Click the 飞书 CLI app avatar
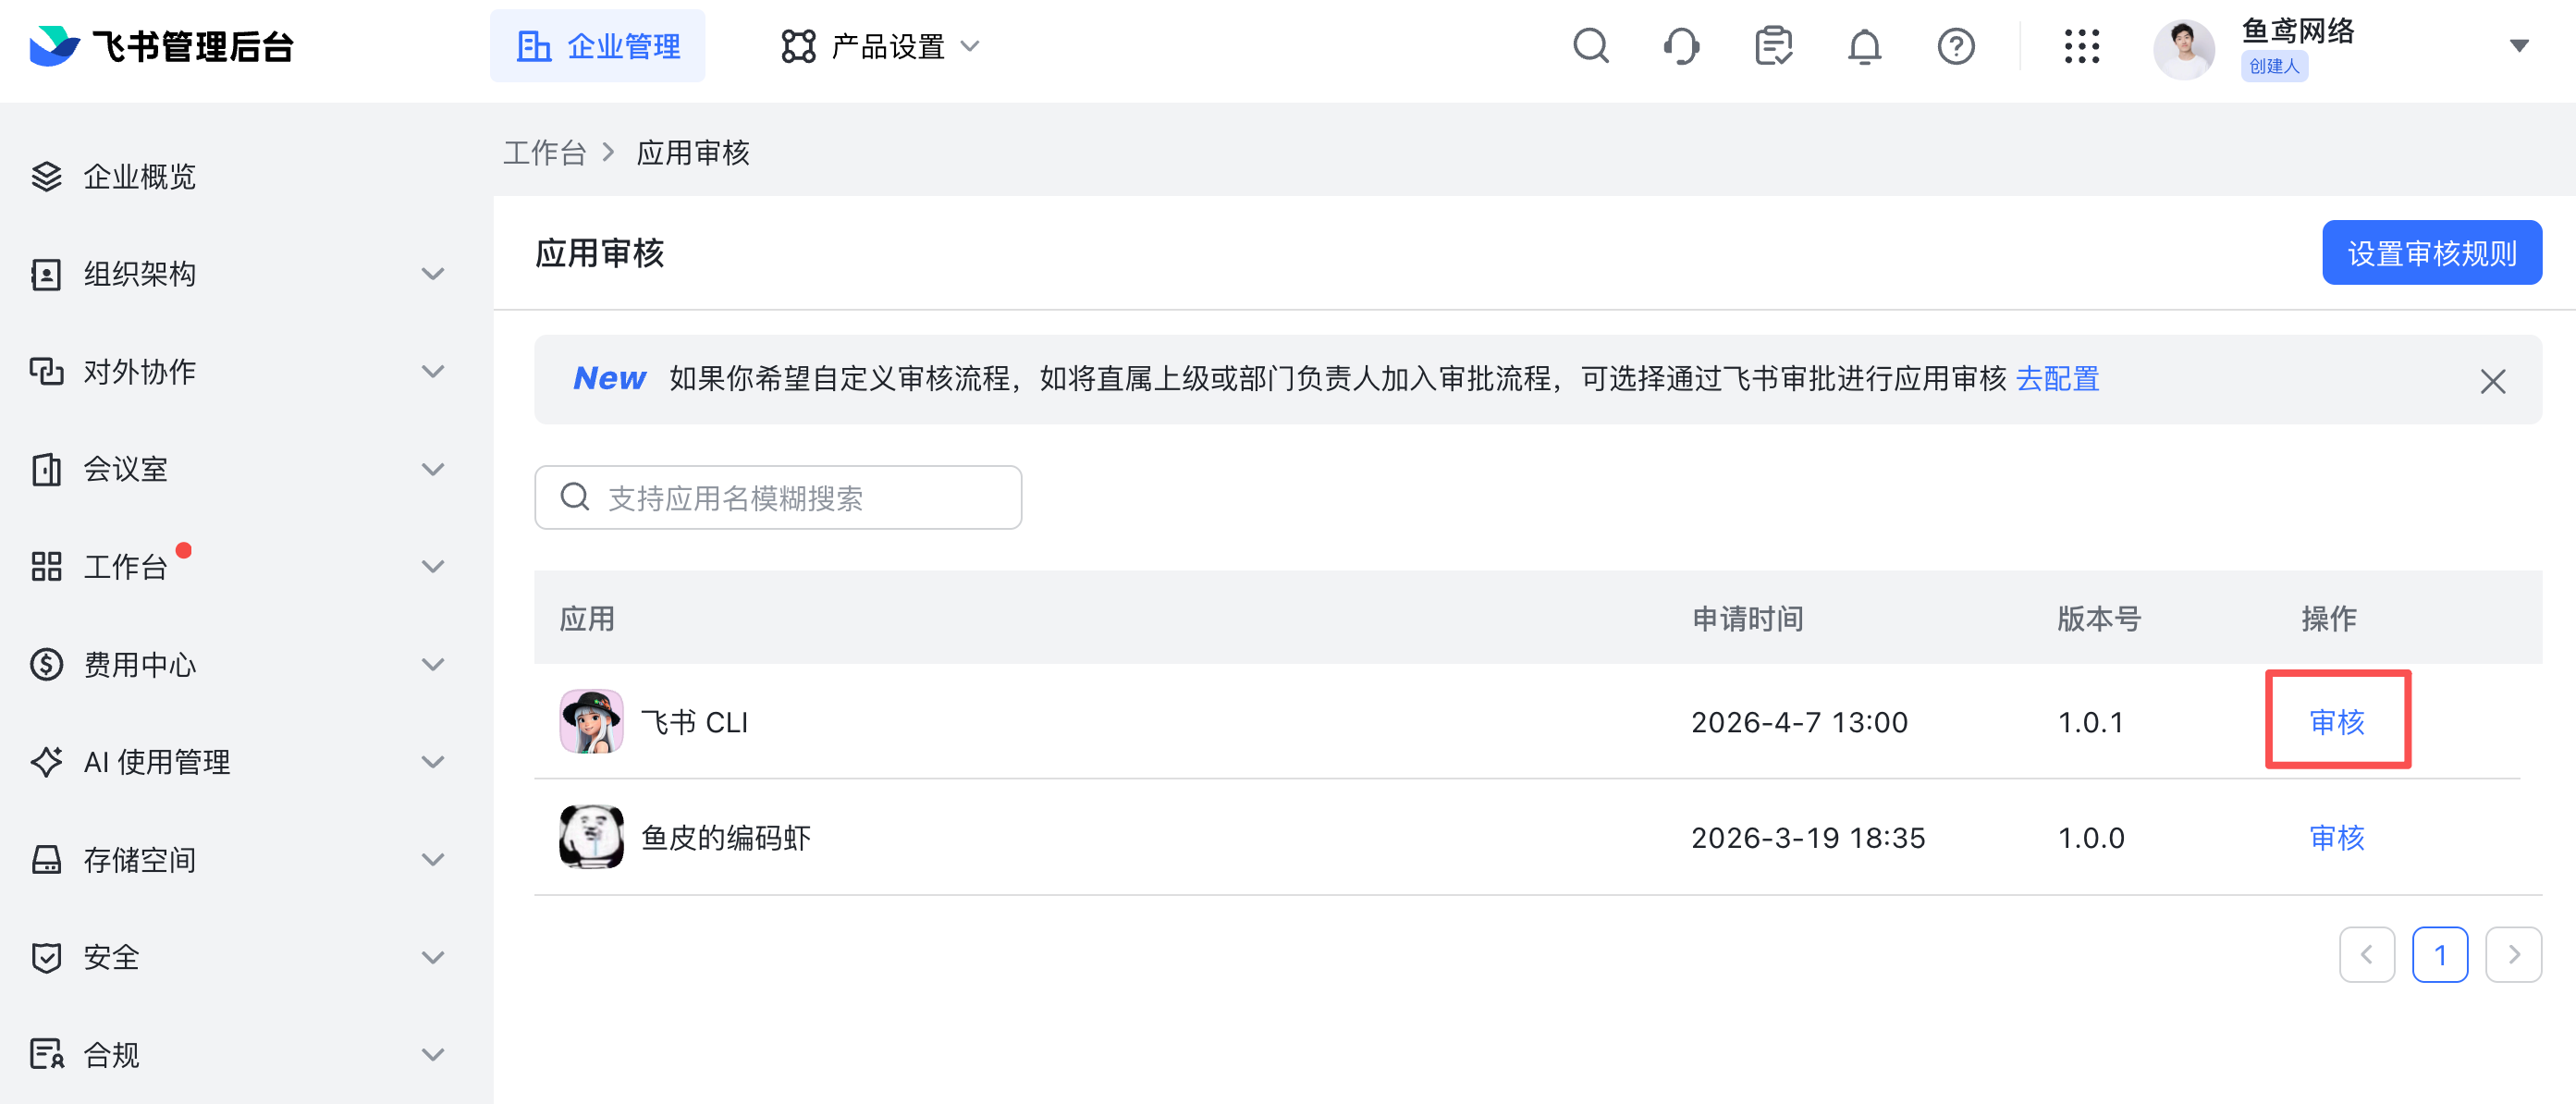Screen dimensions: 2576x1104 coord(591,721)
